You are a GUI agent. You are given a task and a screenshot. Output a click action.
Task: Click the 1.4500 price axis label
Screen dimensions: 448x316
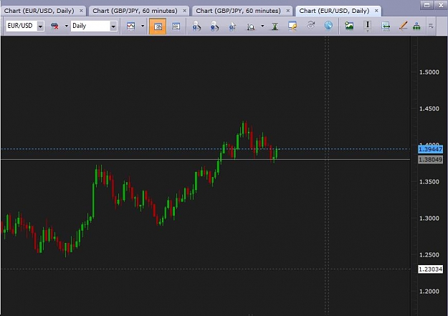point(429,109)
